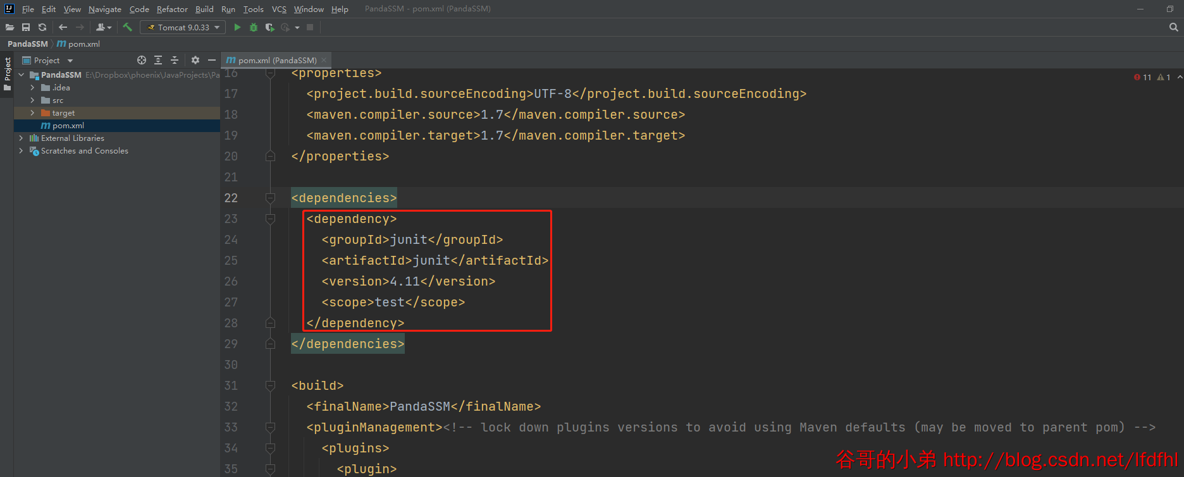Toggle the Project tool window side tab
This screenshot has height=477, width=1184.
coord(7,74)
